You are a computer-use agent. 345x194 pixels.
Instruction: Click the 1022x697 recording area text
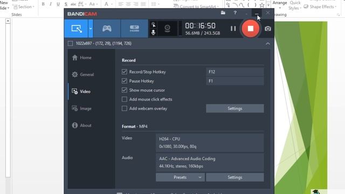(103, 43)
